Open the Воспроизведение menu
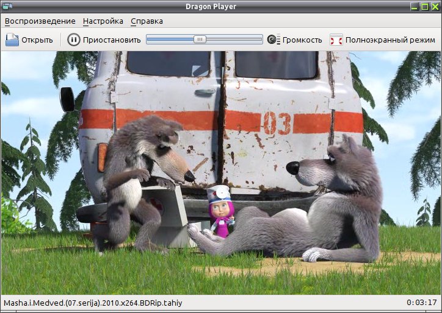This screenshot has height=313, width=442. coord(40,21)
